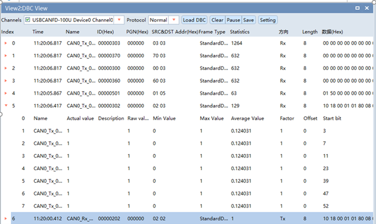Select ID cell 00000302
This screenshot has height=224, width=376.
click(109, 105)
